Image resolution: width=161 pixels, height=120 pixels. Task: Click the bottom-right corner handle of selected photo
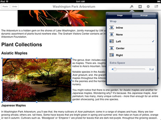(x=71, y=102)
